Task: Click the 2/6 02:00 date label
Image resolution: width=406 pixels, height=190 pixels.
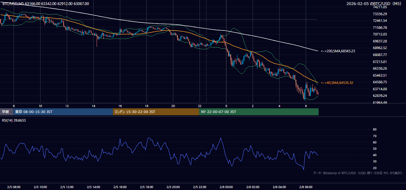Action: pos(253,187)
